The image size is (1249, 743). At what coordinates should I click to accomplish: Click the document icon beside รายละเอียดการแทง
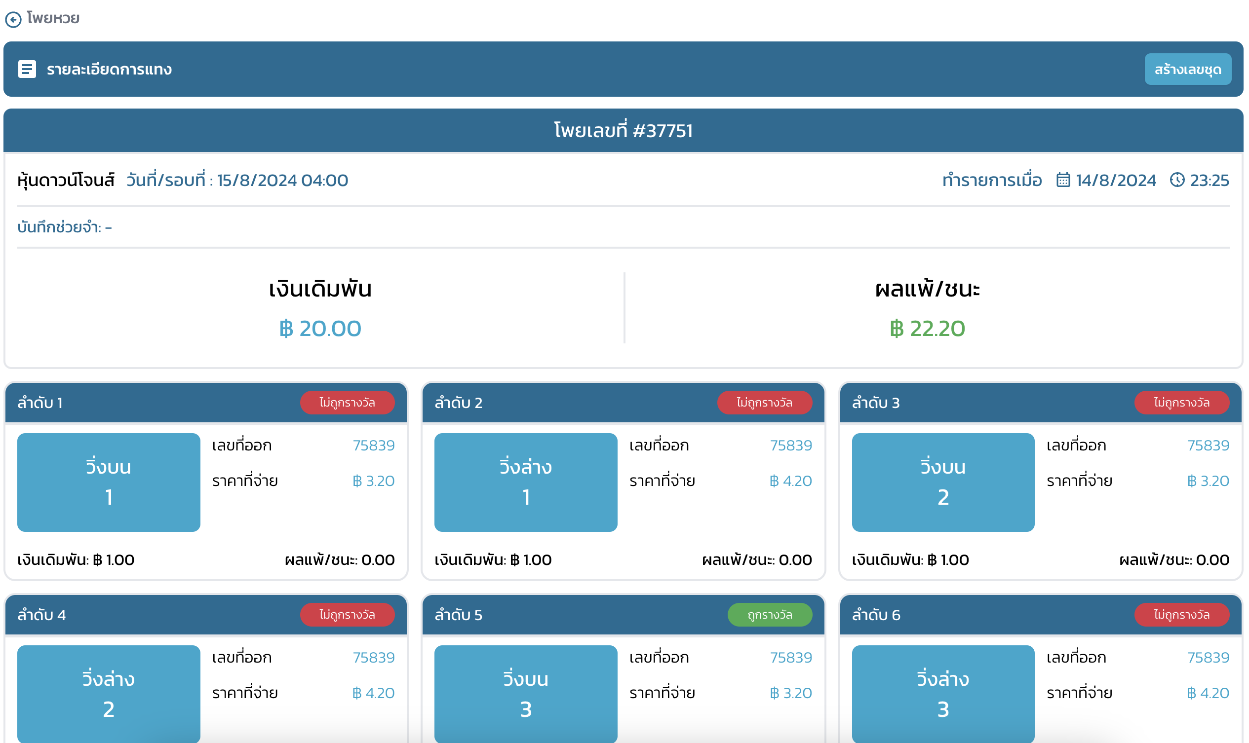(x=27, y=69)
